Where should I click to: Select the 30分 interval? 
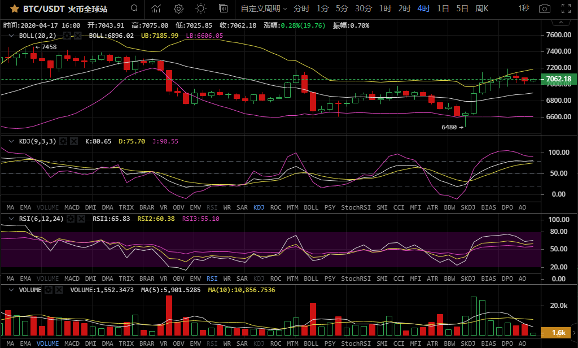coord(364,8)
